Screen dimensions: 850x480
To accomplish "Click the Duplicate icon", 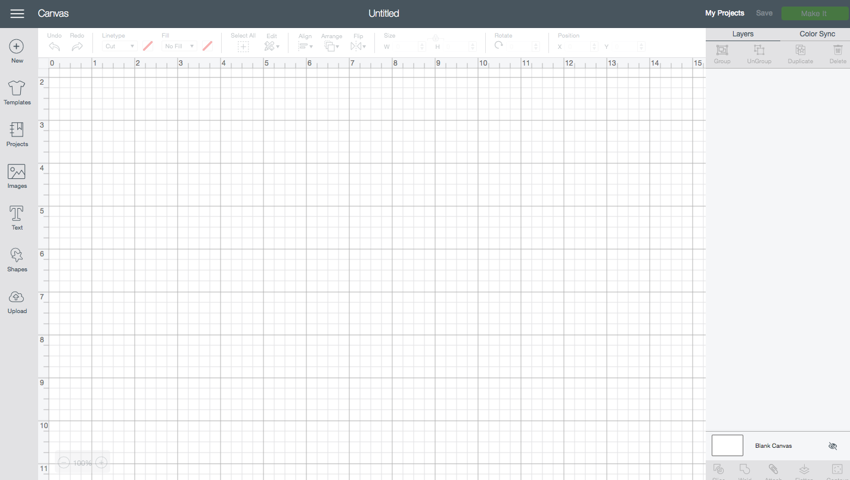I will [801, 51].
